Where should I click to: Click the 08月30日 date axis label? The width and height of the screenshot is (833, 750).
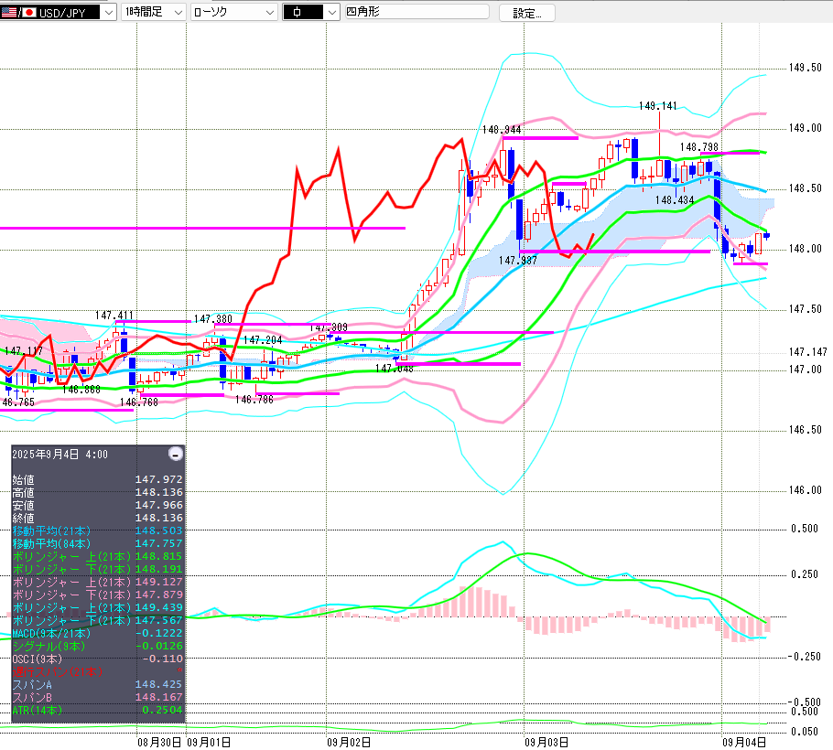pyautogui.click(x=159, y=742)
